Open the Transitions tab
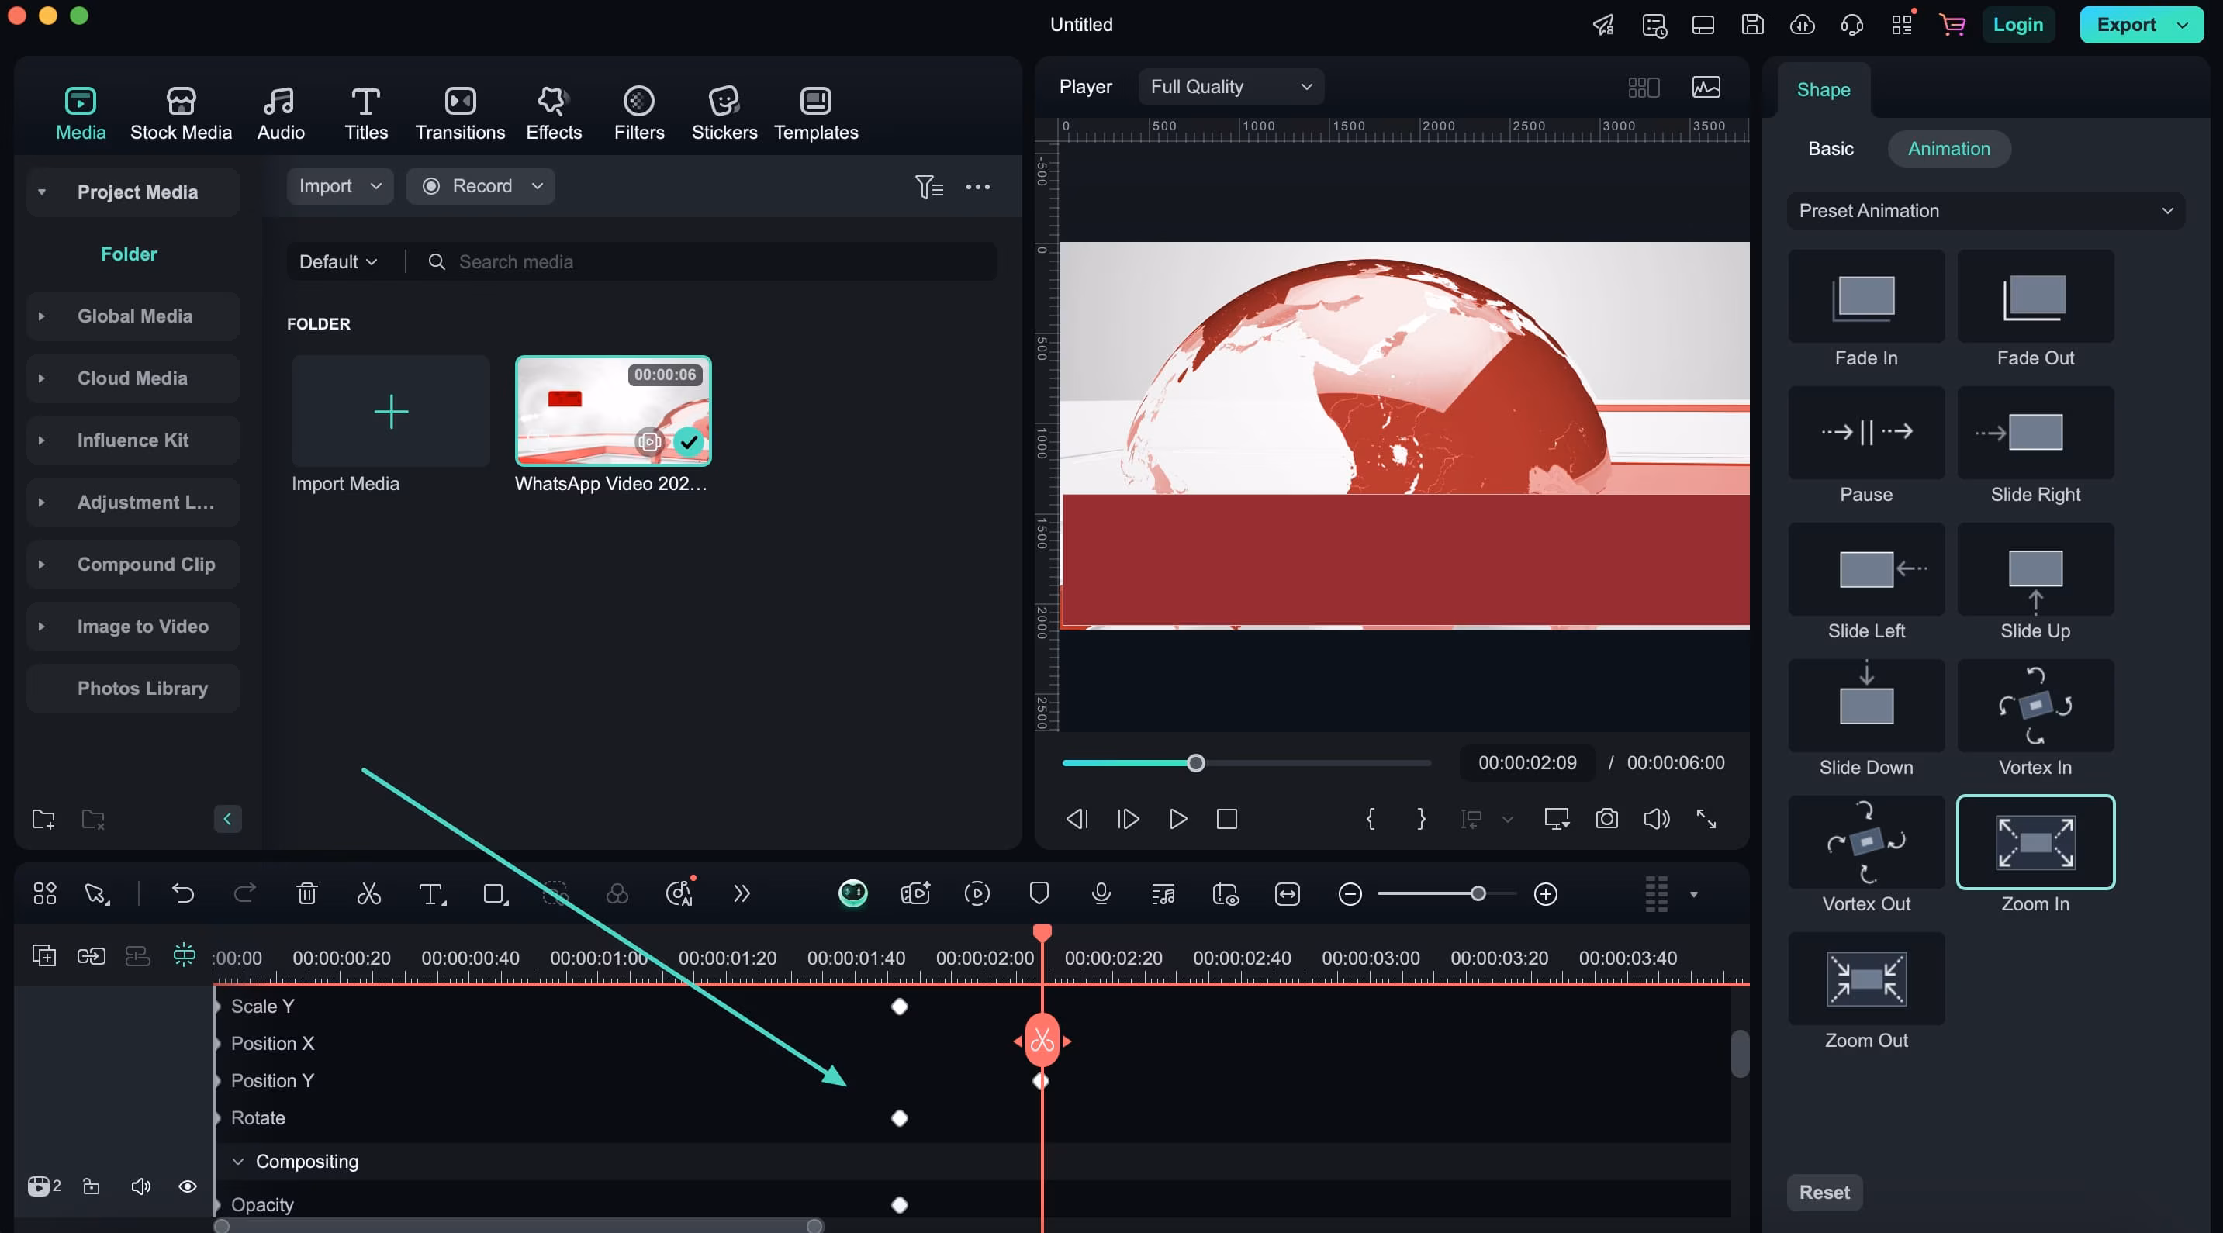Viewport: 2223px width, 1233px height. pos(460,114)
